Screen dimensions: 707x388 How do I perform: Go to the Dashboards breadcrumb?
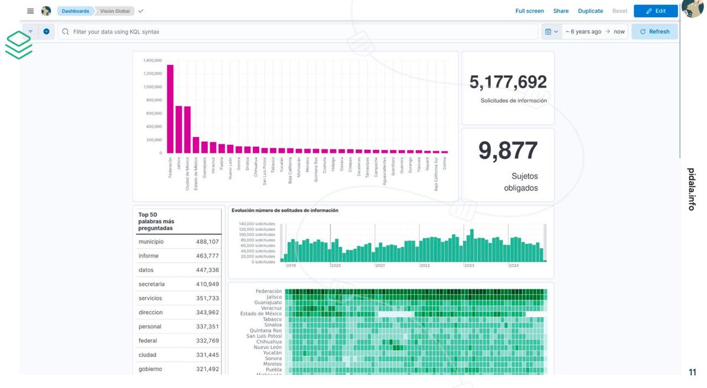tap(76, 11)
